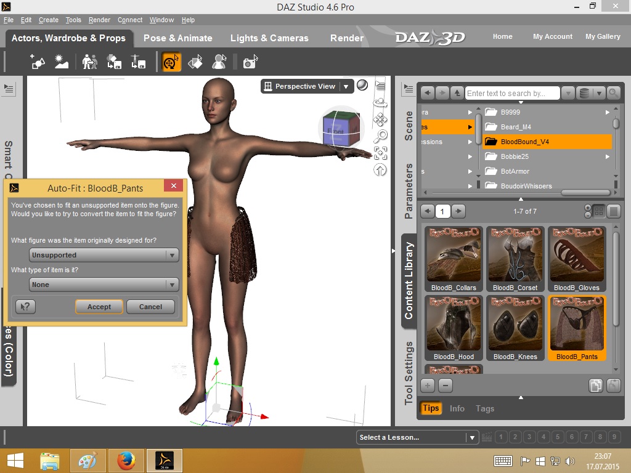Viewport: 631px width, 473px height.
Task: Go back in Content Library navigation
Action: coord(428,93)
